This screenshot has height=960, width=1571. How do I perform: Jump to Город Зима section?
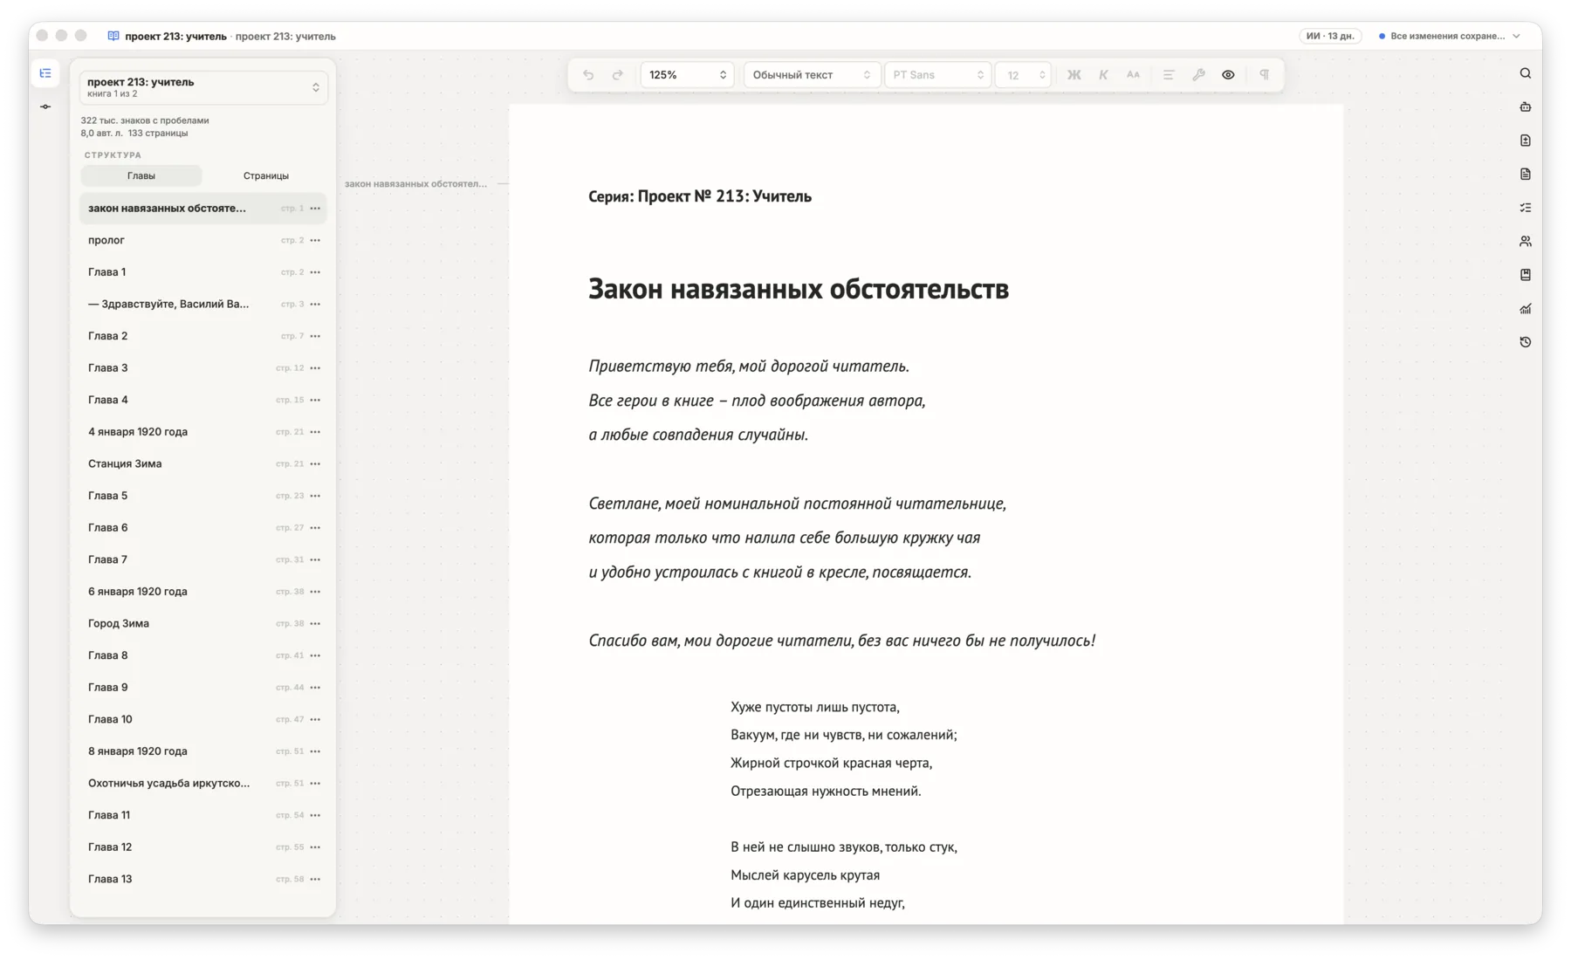click(203, 623)
